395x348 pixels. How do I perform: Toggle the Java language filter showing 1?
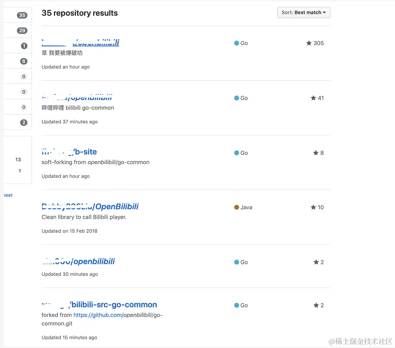tap(19, 171)
